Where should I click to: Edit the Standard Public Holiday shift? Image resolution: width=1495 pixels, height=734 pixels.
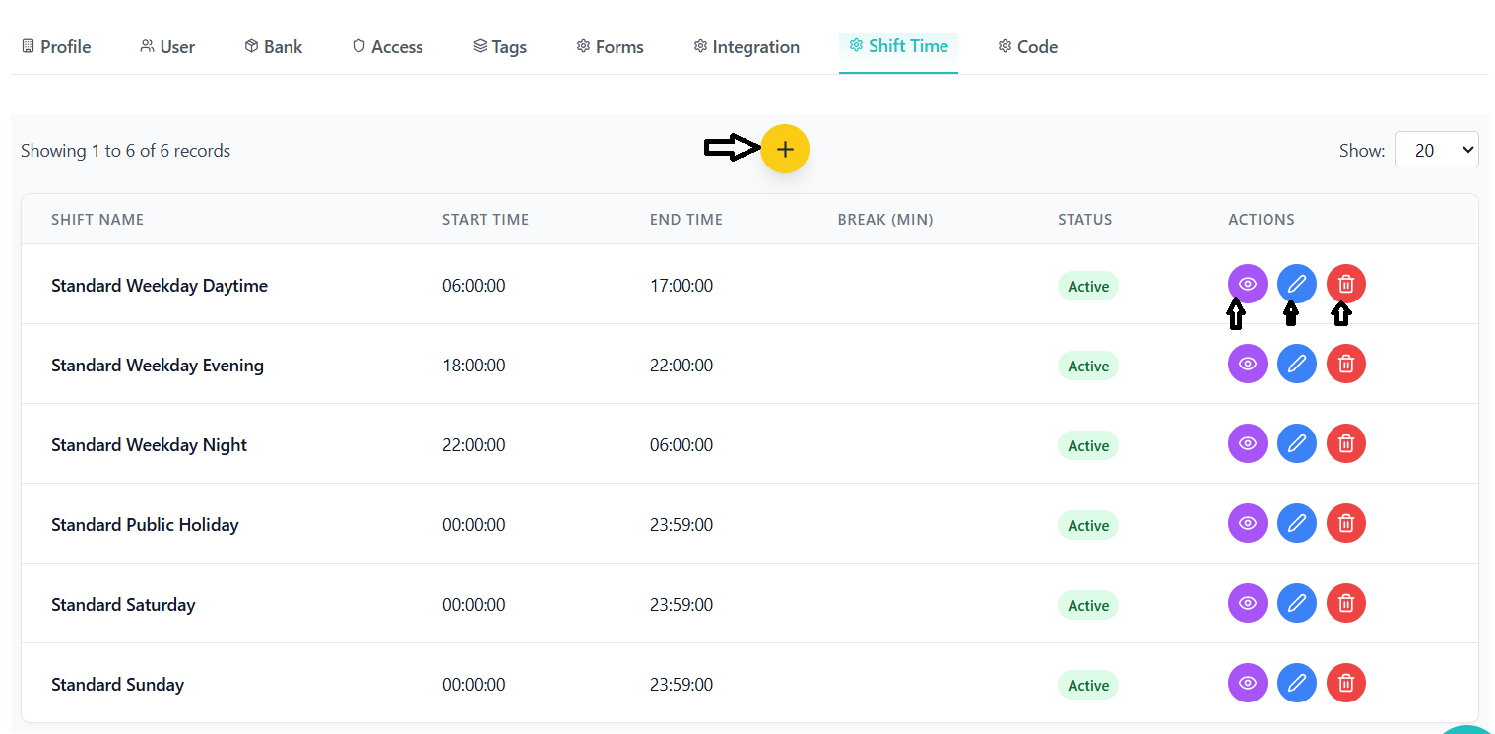pyautogui.click(x=1296, y=524)
